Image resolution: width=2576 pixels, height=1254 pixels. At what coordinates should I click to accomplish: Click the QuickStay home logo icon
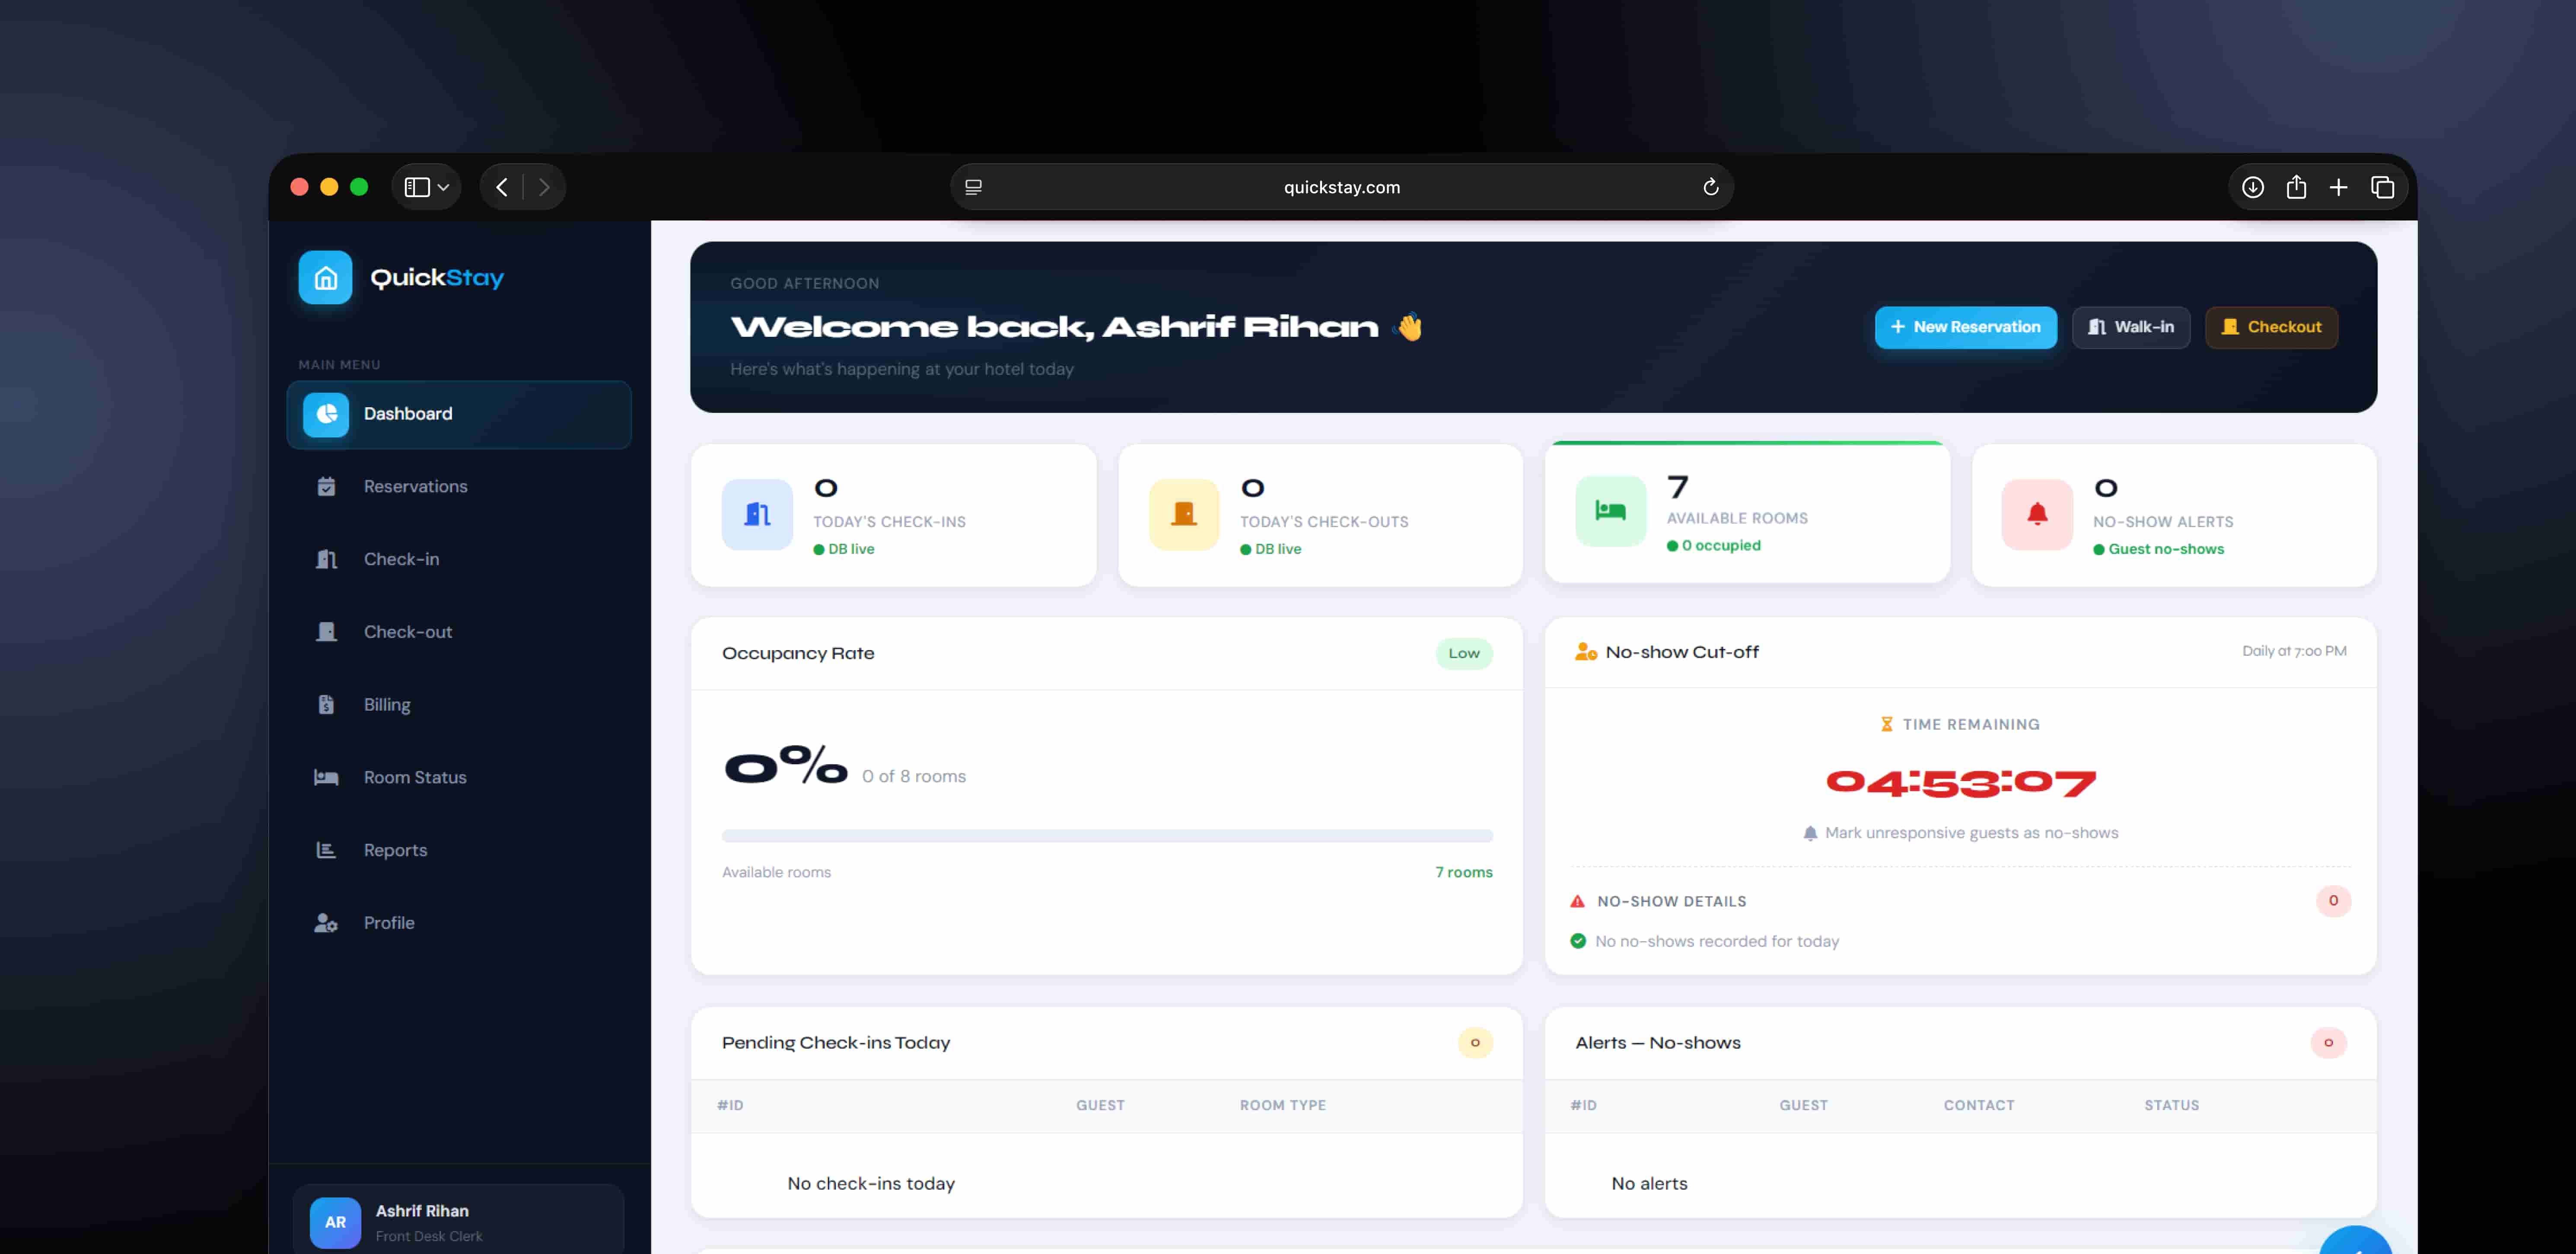pyautogui.click(x=325, y=277)
